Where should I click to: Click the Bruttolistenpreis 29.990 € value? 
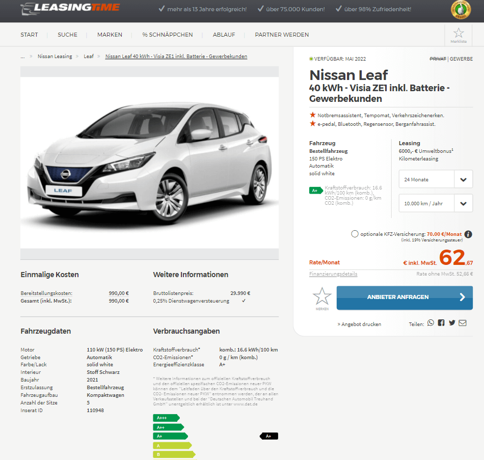(240, 293)
